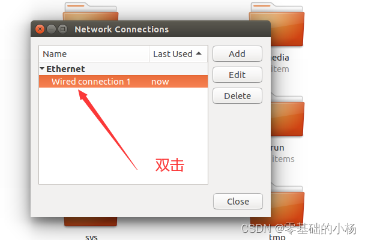The width and height of the screenshot is (365, 240).
Task: Collapse the Ethernet group triangle
Action: coord(42,68)
